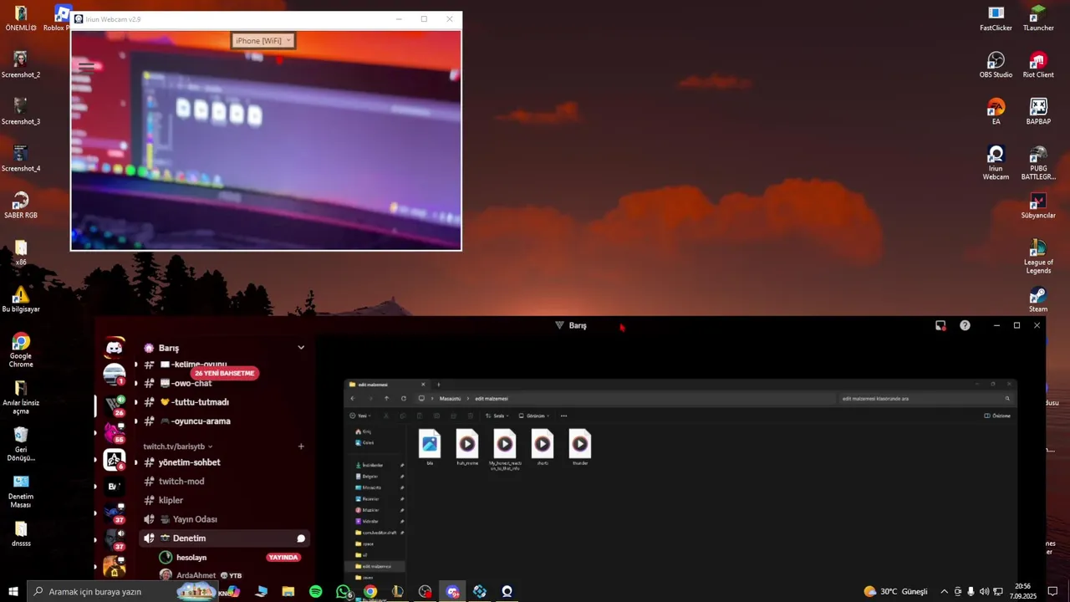
Task: Open Spotify from the taskbar
Action: tap(315, 591)
